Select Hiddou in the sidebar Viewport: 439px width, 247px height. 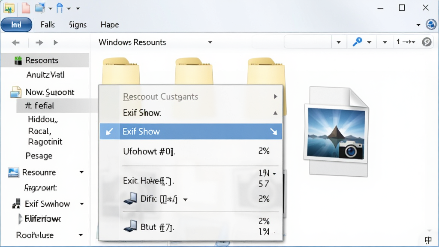[x=43, y=120]
